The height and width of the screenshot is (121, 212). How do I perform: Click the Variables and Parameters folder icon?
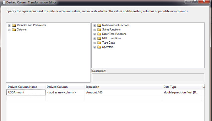14,25
